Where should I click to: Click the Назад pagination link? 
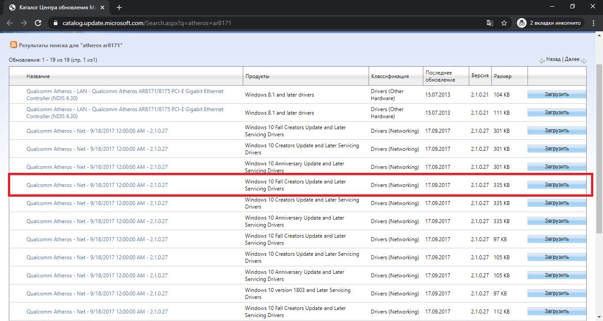click(553, 59)
